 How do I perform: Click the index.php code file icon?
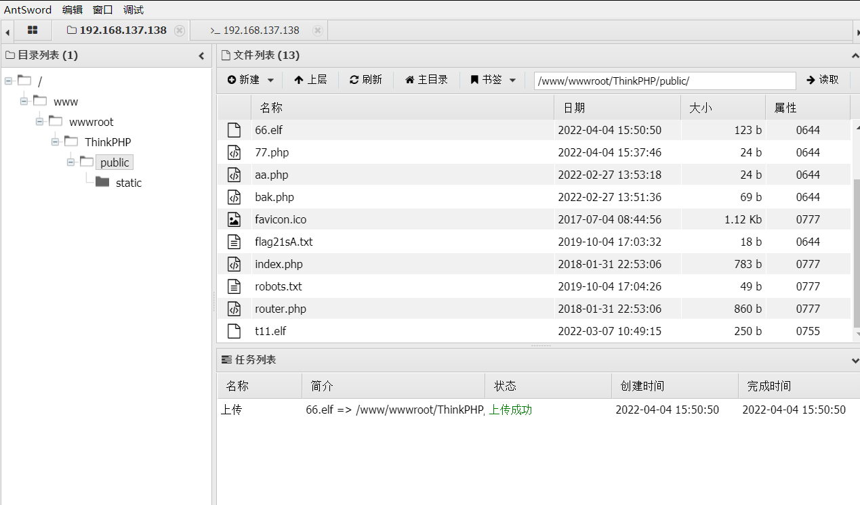click(x=234, y=264)
